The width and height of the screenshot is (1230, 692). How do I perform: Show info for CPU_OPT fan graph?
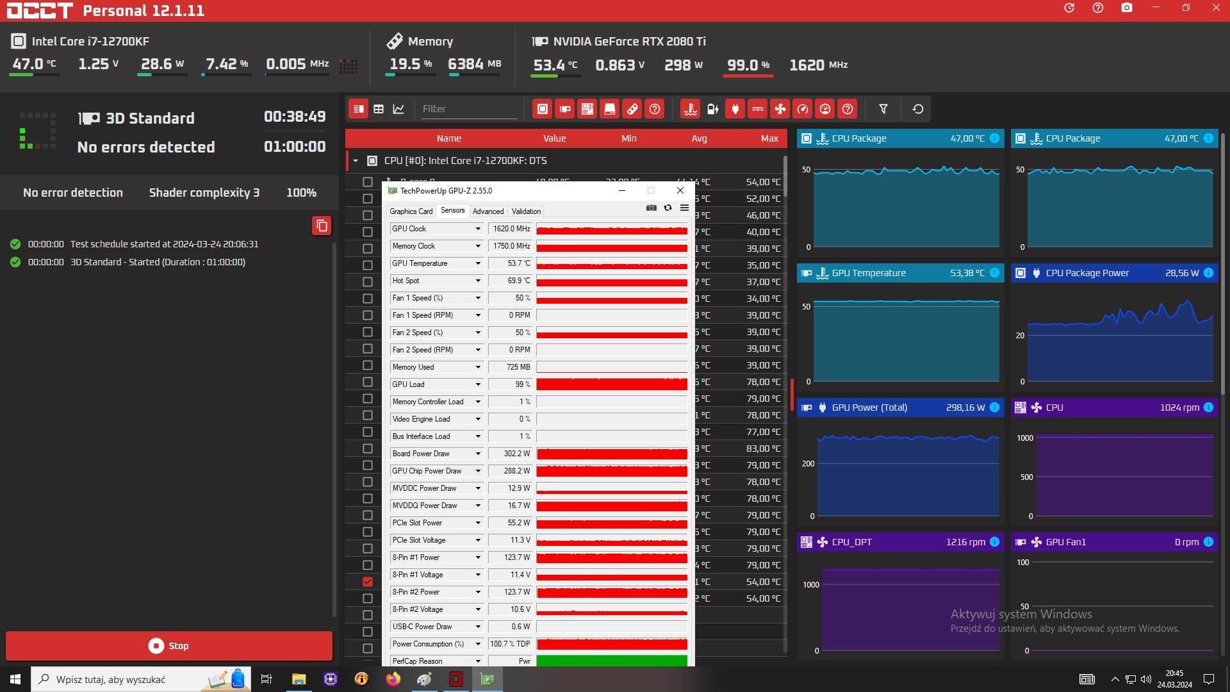pos(994,542)
